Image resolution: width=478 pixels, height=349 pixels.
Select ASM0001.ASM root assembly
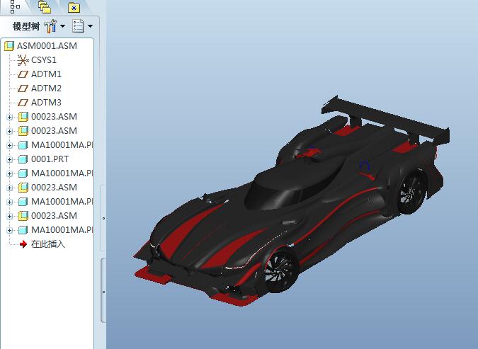[x=46, y=46]
